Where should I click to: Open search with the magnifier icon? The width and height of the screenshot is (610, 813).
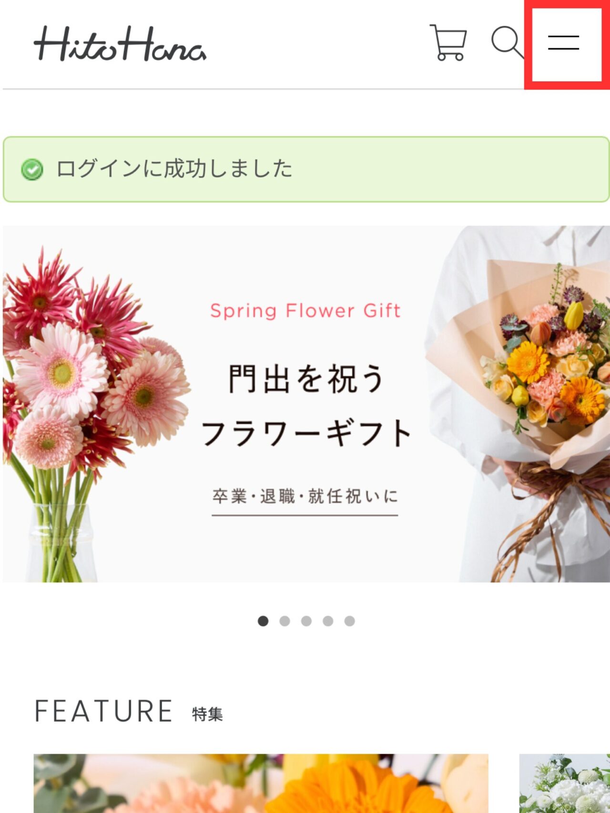click(508, 42)
